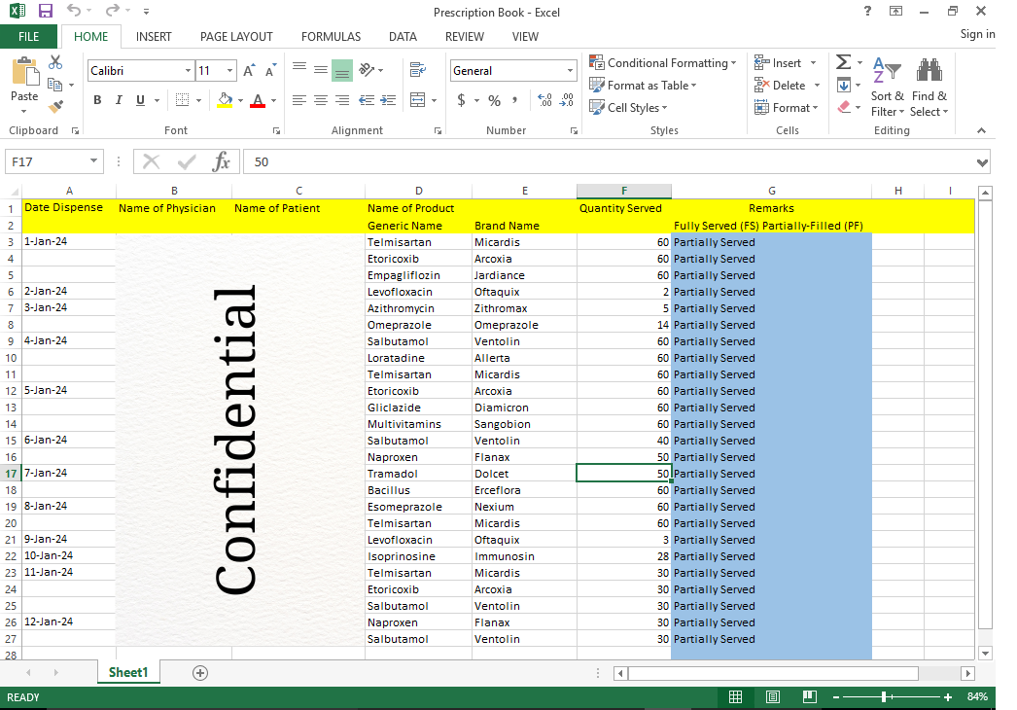Select the Format Painter brush
1017x710 pixels.
click(x=55, y=106)
